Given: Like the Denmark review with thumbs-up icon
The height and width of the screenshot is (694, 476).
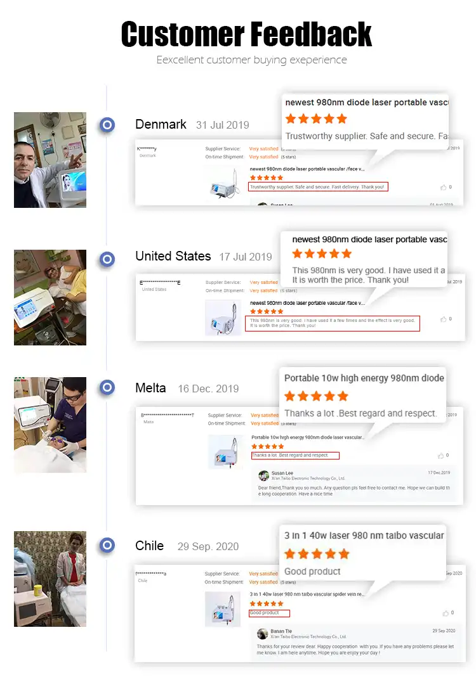Looking at the screenshot, I should (x=443, y=187).
